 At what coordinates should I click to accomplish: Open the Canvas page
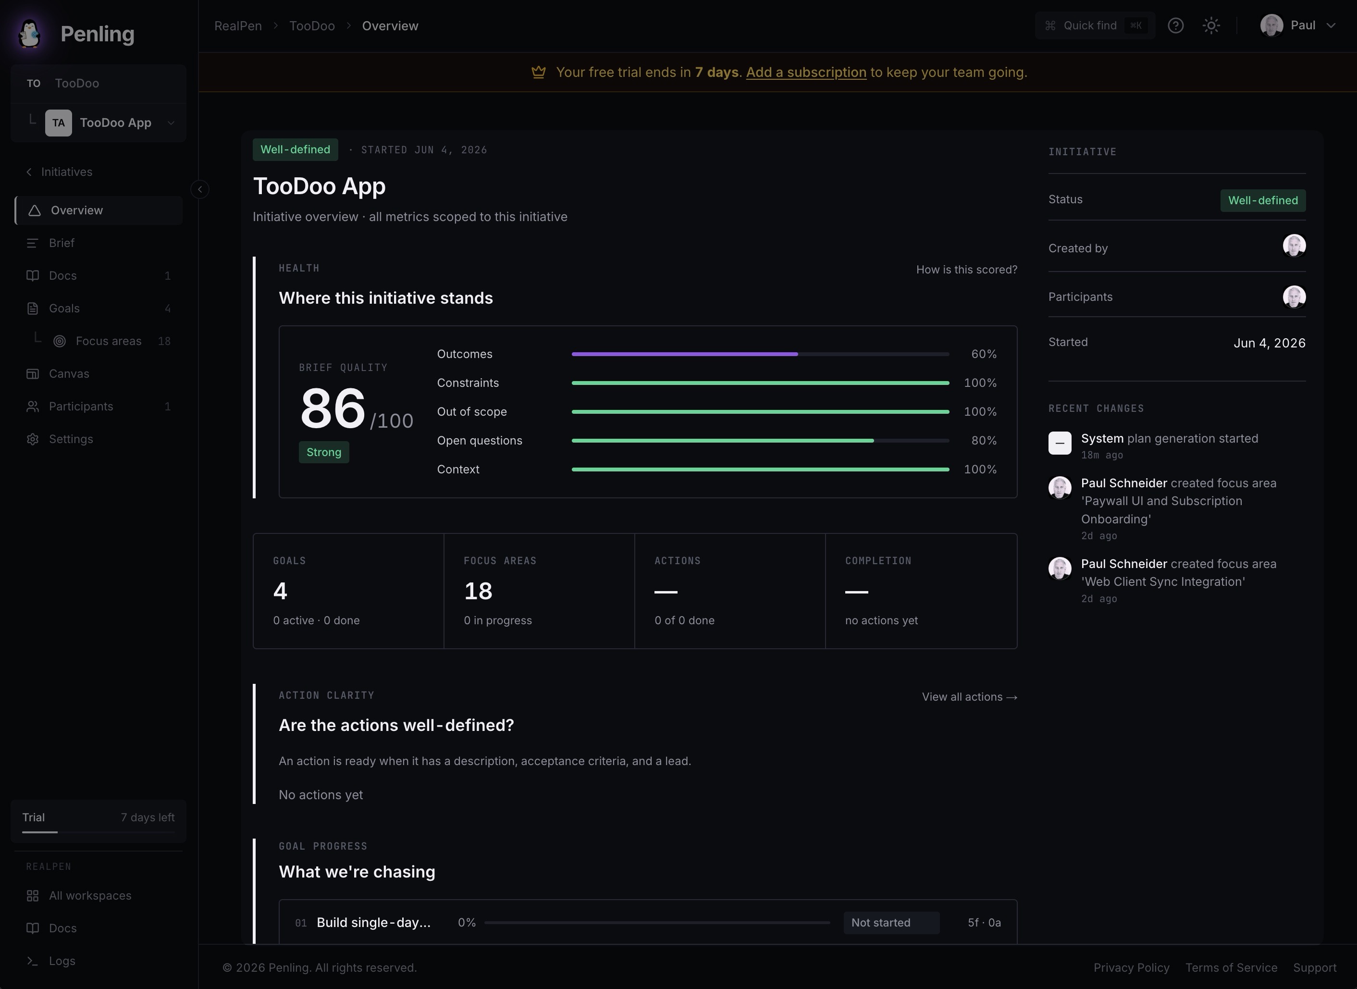[99, 373]
